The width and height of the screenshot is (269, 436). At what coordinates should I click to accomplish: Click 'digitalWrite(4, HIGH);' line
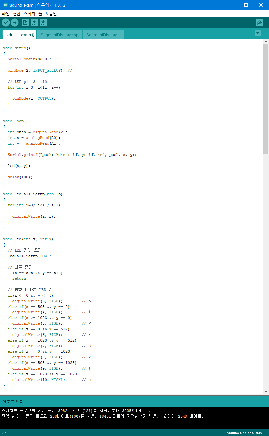(x=37, y=312)
